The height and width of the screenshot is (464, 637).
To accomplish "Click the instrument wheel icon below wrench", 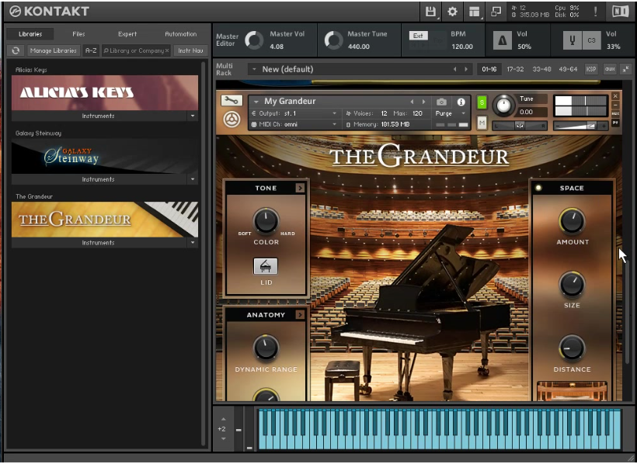I will coord(231,119).
